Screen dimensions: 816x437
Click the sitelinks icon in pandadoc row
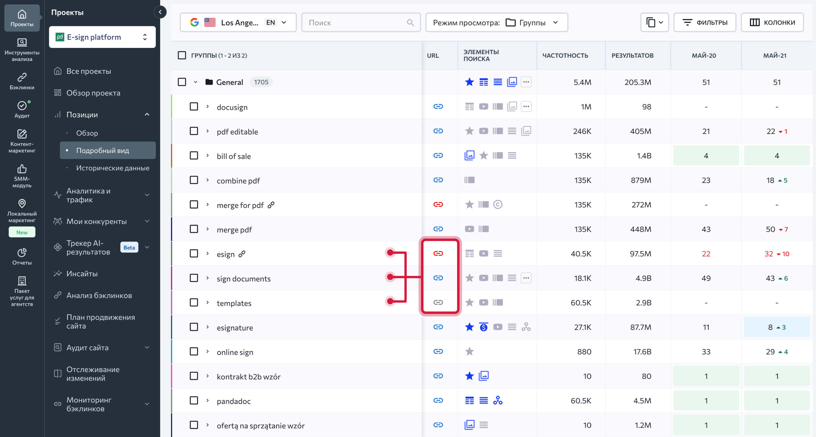498,401
